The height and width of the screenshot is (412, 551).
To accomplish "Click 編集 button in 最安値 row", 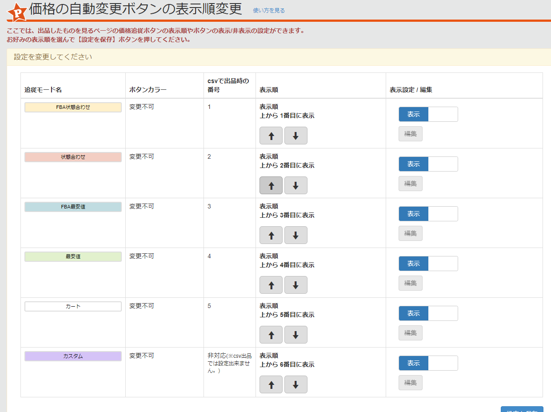I will pos(410,283).
